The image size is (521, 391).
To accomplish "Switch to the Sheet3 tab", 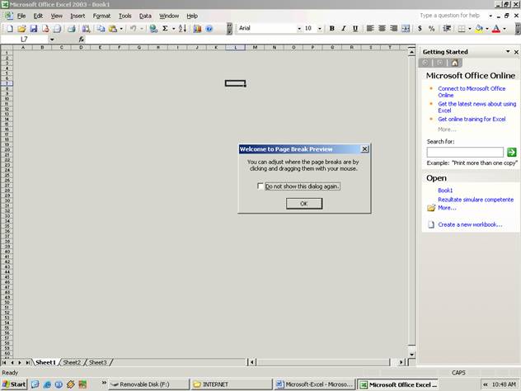I will 97,362.
